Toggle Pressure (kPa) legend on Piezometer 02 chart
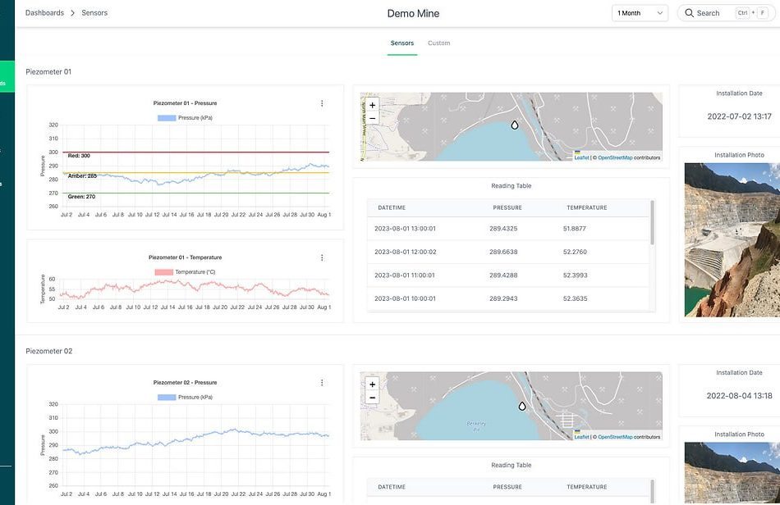Image resolution: width=780 pixels, height=505 pixels. [184, 397]
